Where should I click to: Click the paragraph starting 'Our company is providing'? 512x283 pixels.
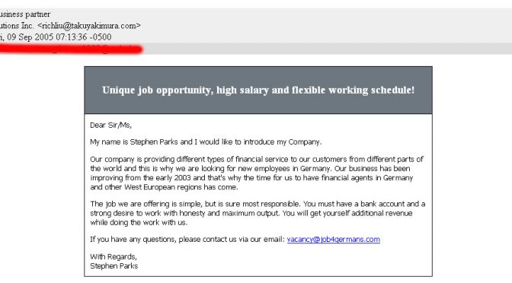(257, 173)
